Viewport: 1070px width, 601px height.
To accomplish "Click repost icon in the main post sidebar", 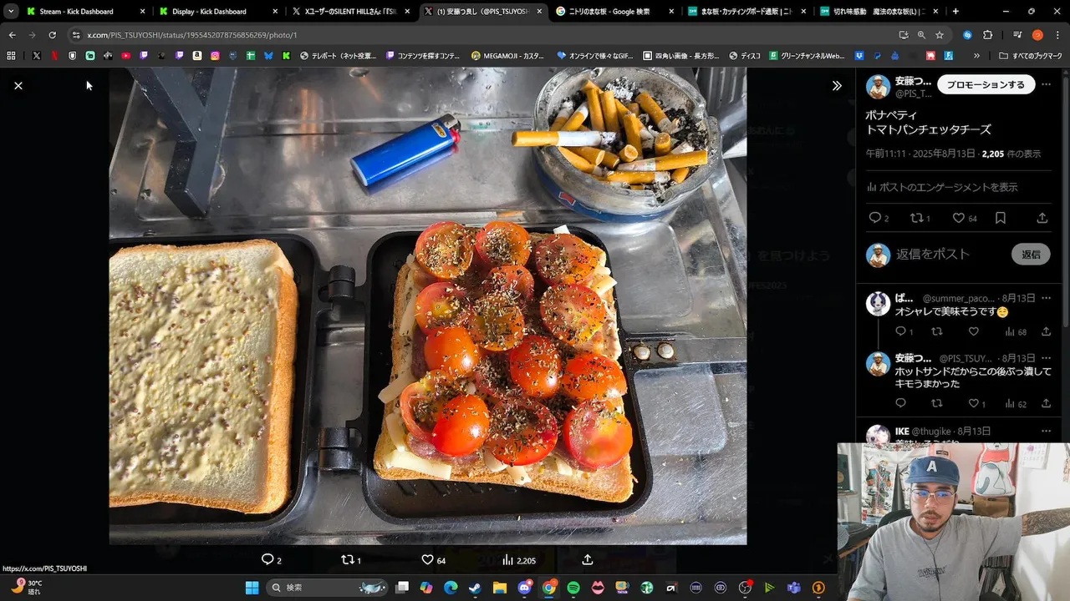I will 916,218.
